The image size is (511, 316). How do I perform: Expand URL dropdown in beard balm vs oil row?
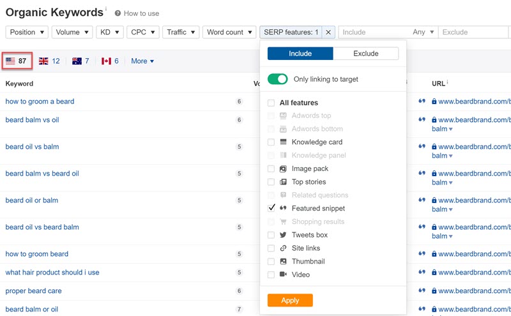coord(451,130)
